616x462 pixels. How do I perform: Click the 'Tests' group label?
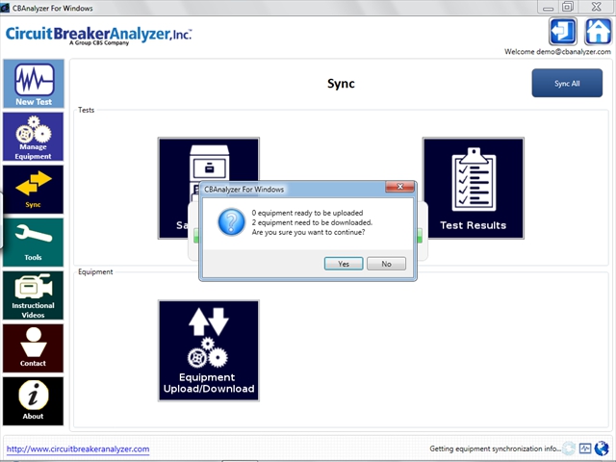[86, 110]
